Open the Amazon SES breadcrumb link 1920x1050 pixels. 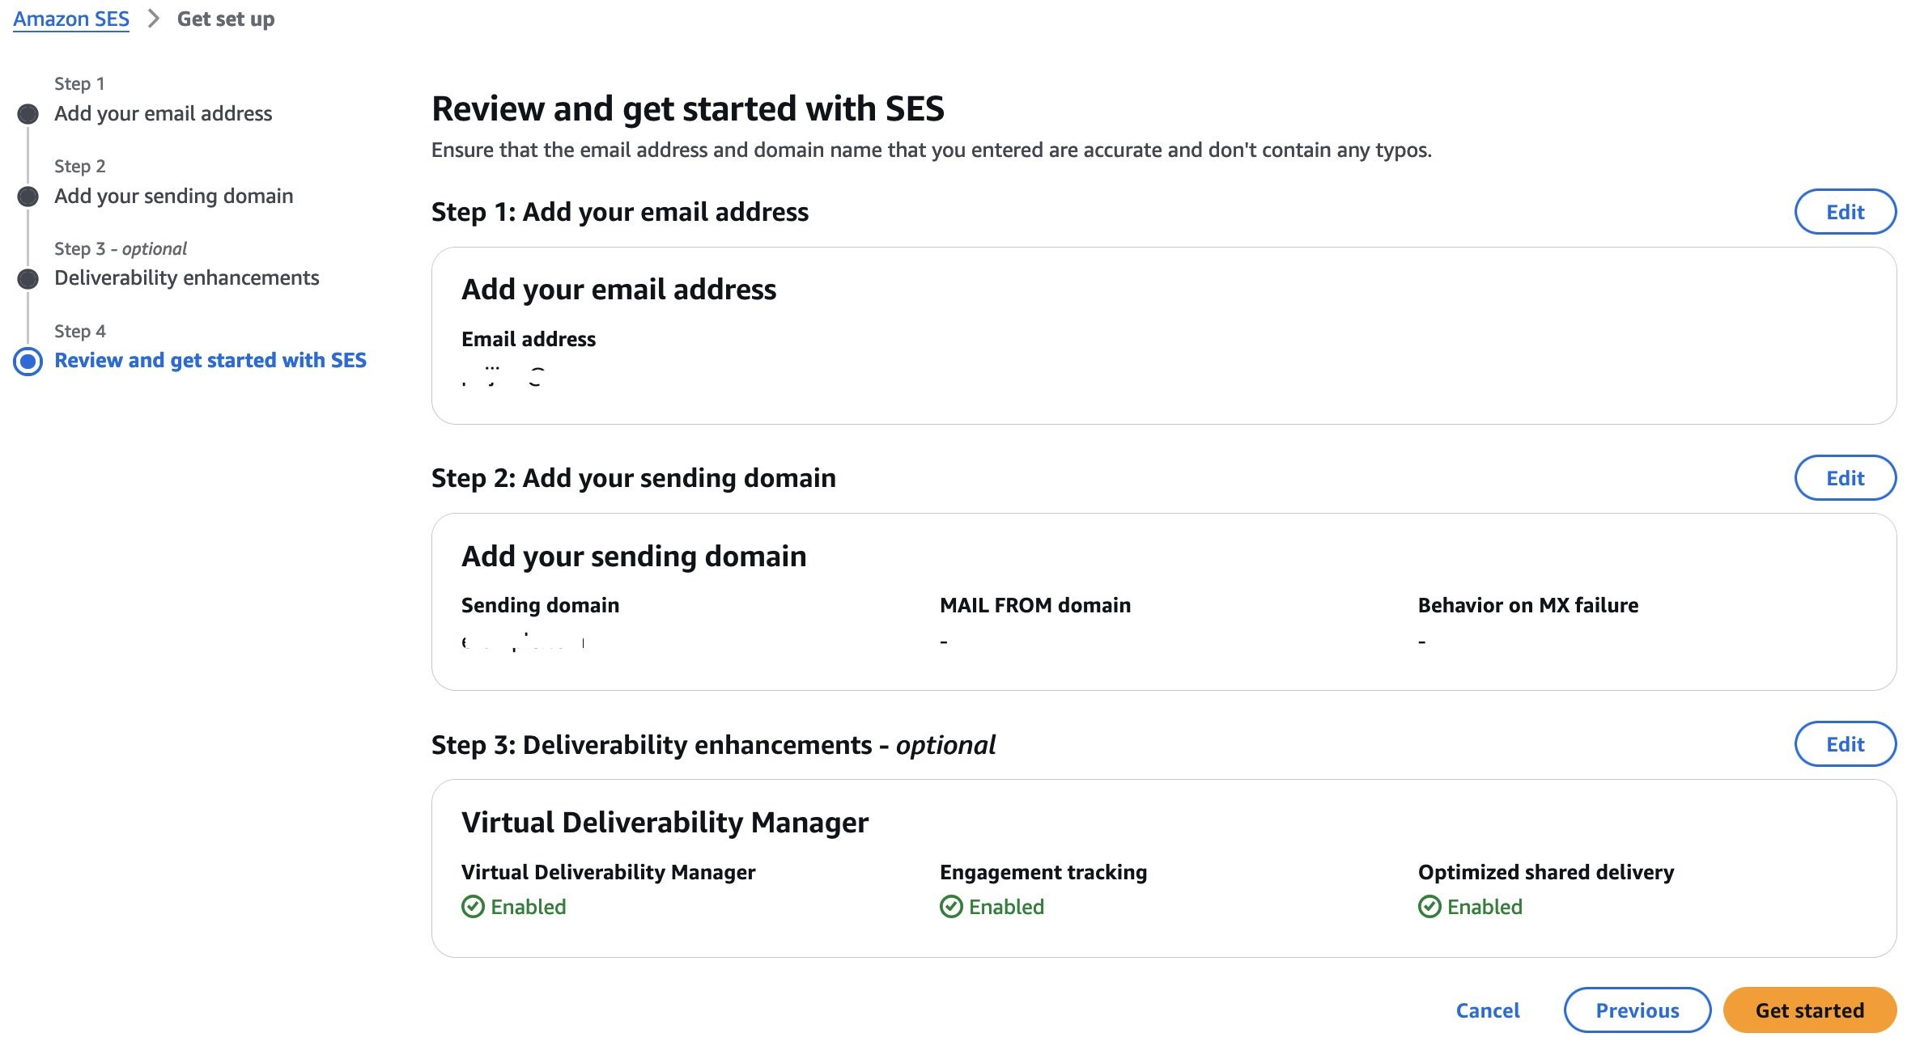pyautogui.click(x=71, y=19)
